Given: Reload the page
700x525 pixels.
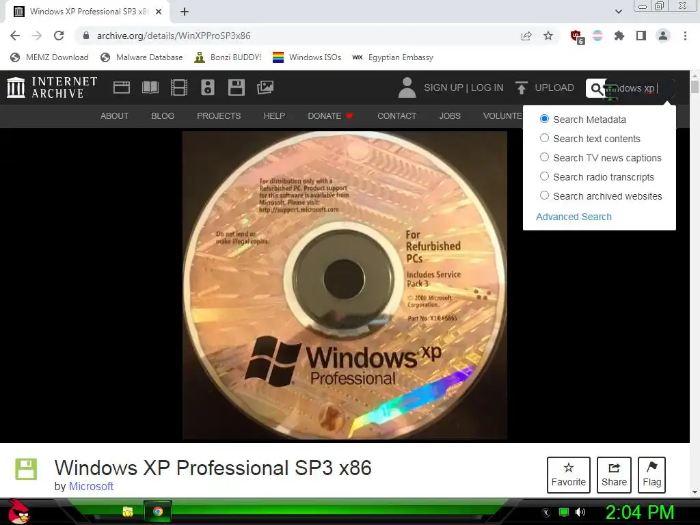Looking at the screenshot, I should tap(59, 36).
